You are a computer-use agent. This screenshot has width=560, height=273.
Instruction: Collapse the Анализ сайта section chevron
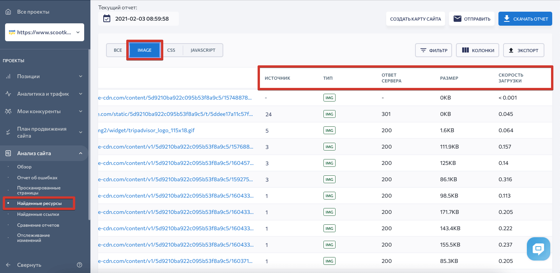(x=81, y=153)
